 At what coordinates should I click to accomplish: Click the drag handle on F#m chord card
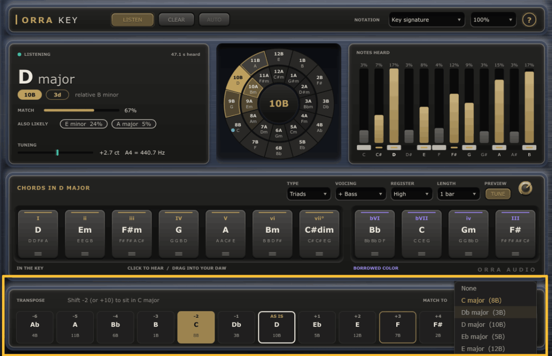pyautogui.click(x=132, y=254)
